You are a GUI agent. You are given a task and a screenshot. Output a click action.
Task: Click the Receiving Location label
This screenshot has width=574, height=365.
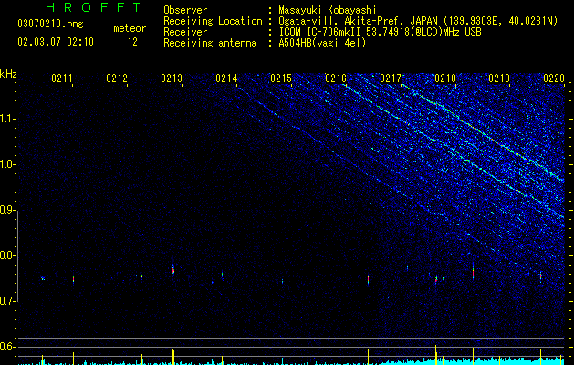tap(213, 21)
